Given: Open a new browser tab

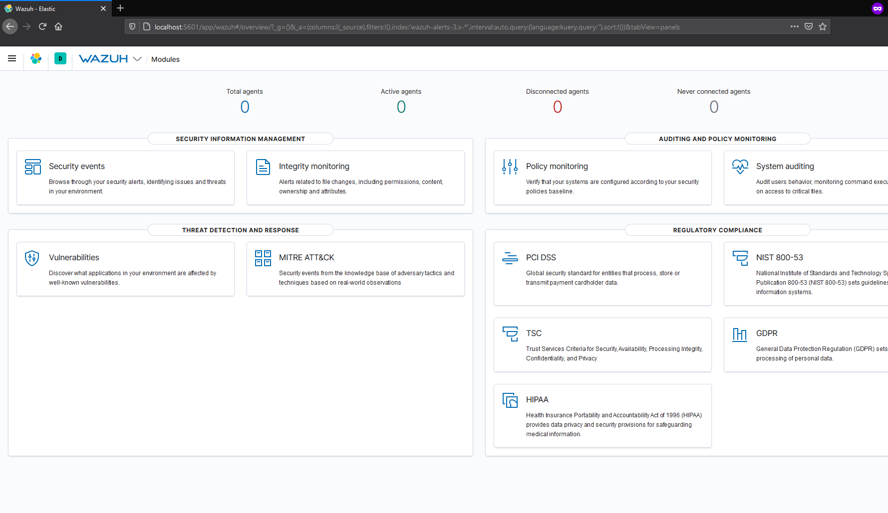Looking at the screenshot, I should point(120,8).
